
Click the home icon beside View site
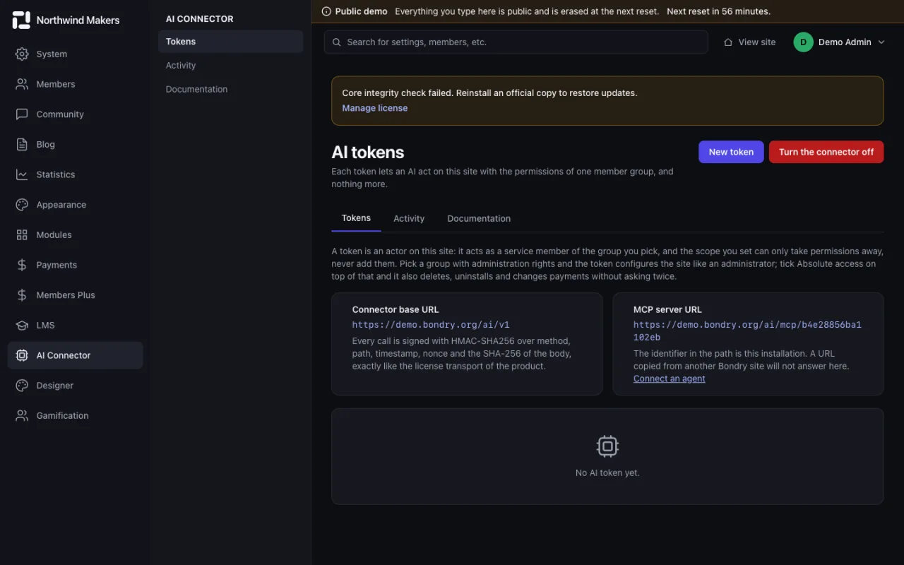[728, 42]
